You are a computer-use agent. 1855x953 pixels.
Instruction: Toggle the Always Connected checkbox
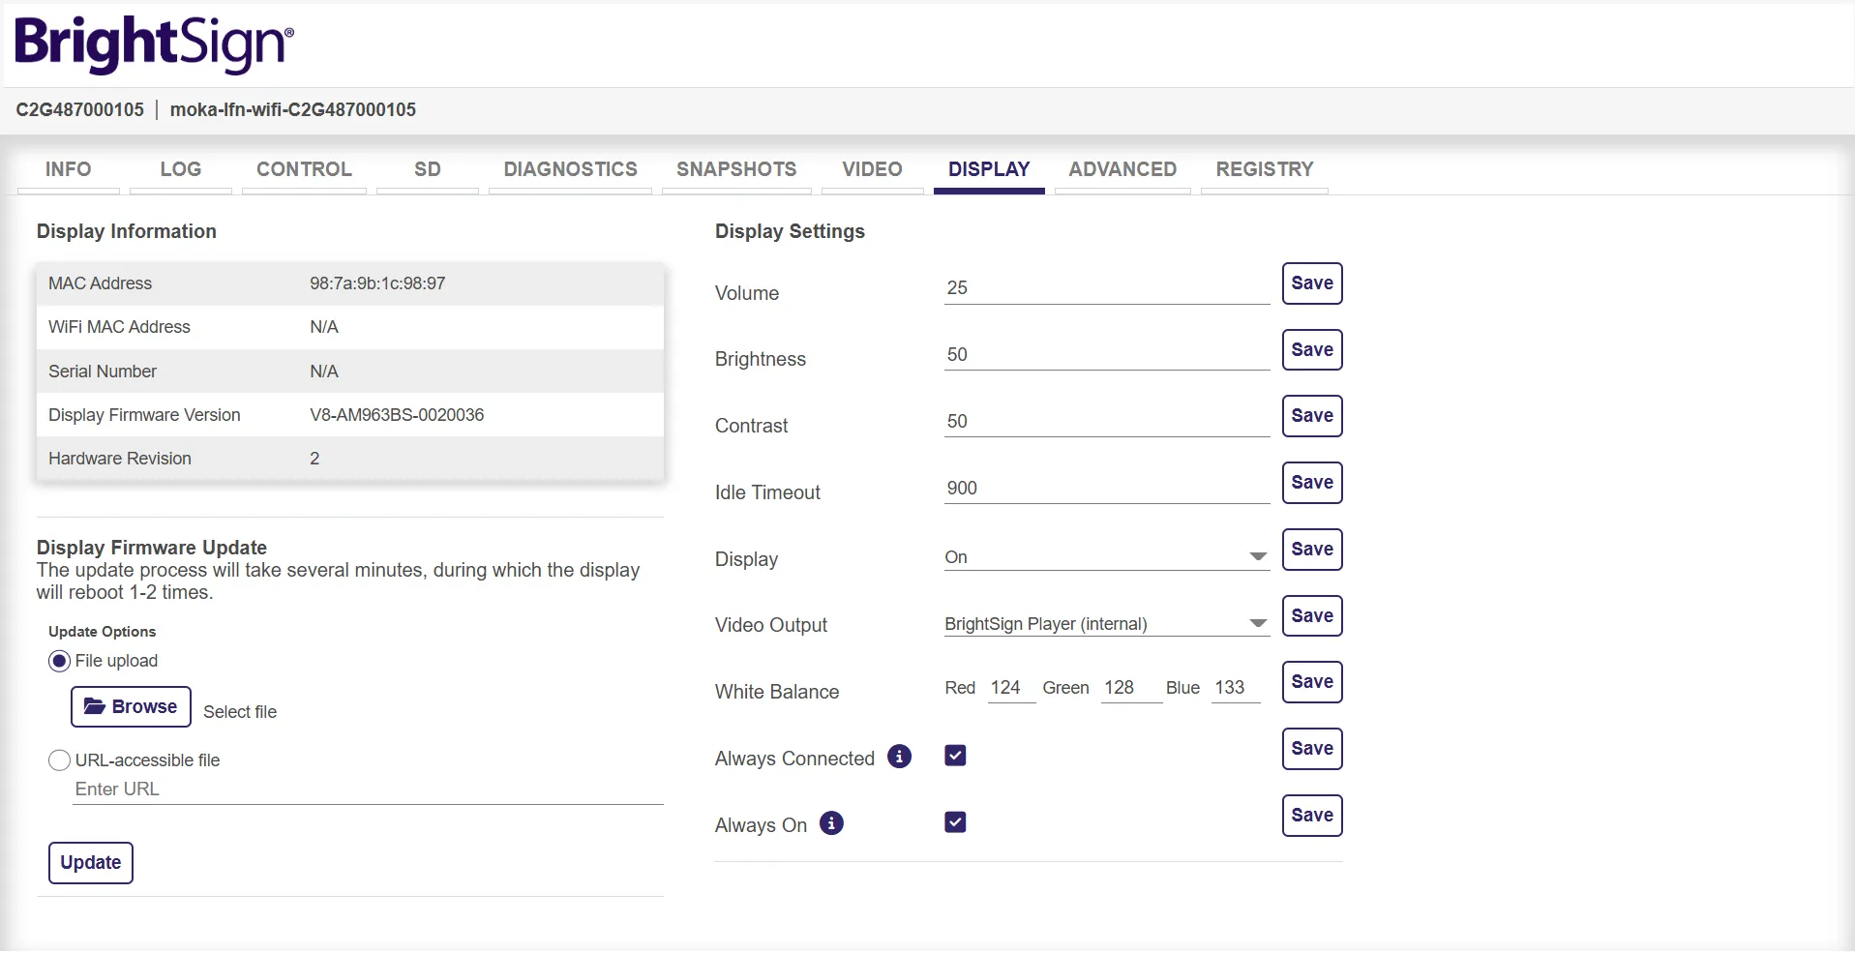(x=955, y=756)
